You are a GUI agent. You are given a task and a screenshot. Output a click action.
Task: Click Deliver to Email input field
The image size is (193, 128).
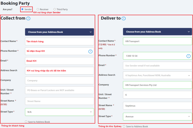(x=157, y=65)
